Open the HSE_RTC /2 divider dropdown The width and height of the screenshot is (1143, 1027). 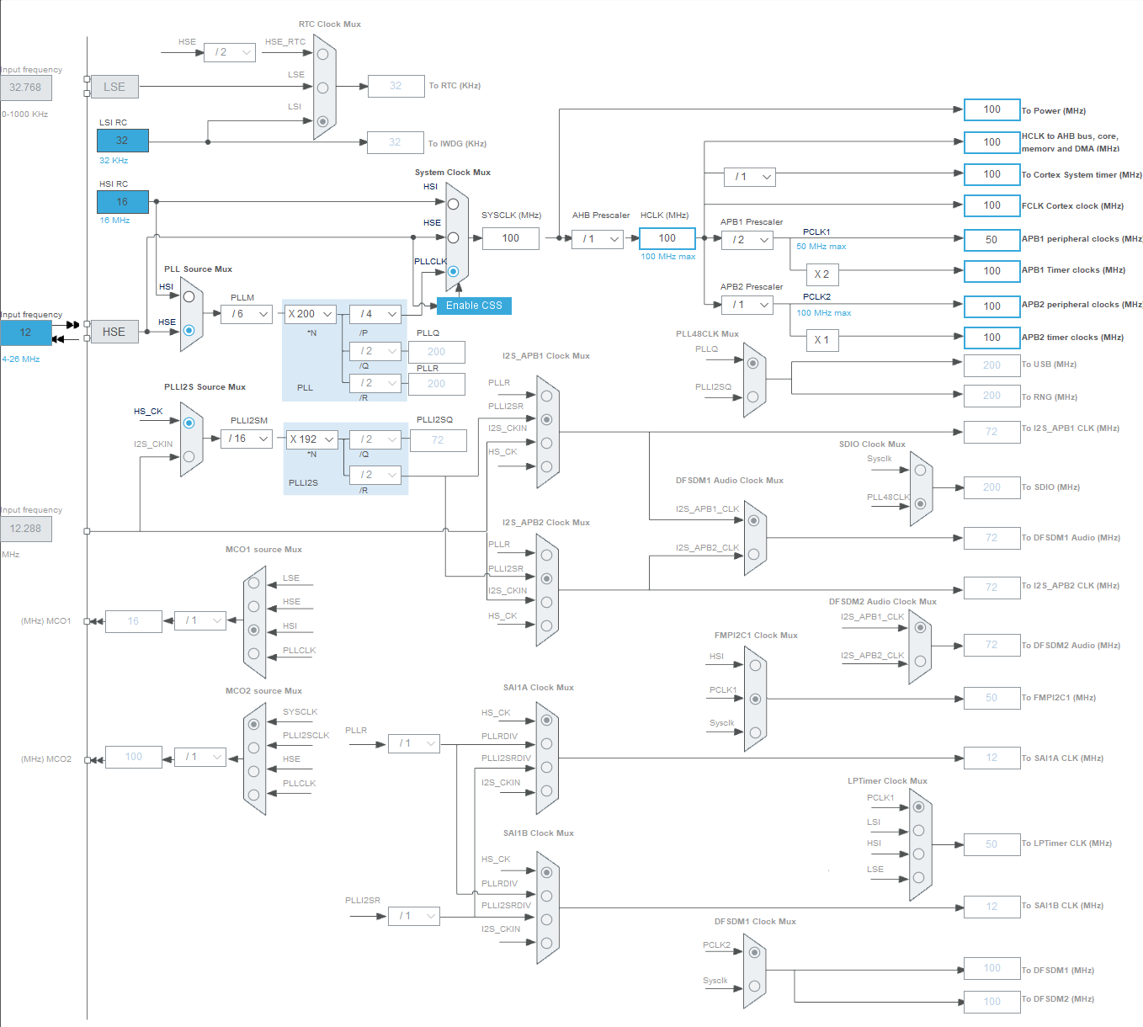pos(229,52)
